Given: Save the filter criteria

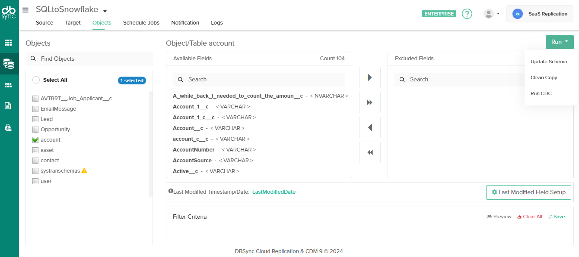Looking at the screenshot, I should click(556, 217).
